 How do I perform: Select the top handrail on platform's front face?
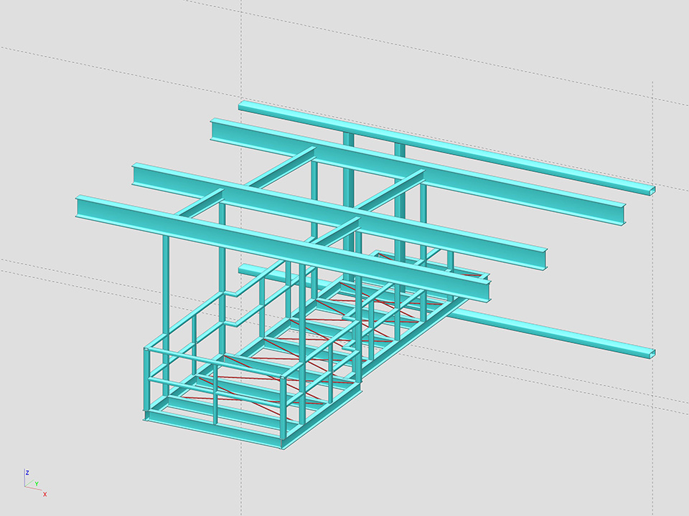(x=215, y=363)
